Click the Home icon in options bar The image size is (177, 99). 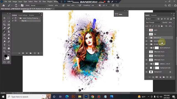click(4, 5)
